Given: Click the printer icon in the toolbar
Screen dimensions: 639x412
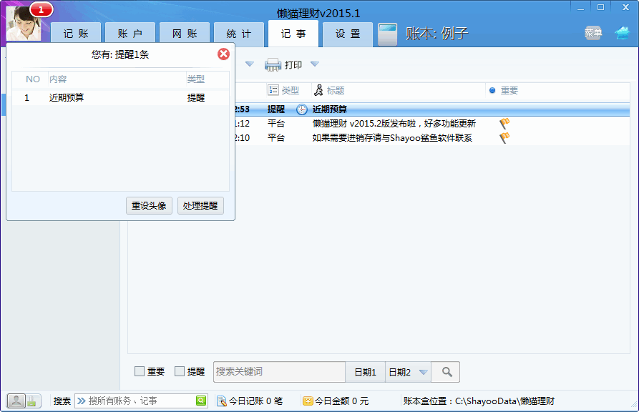Looking at the screenshot, I should [x=273, y=64].
